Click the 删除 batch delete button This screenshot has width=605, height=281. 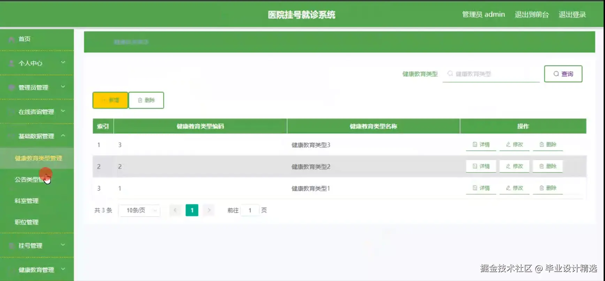coord(146,100)
